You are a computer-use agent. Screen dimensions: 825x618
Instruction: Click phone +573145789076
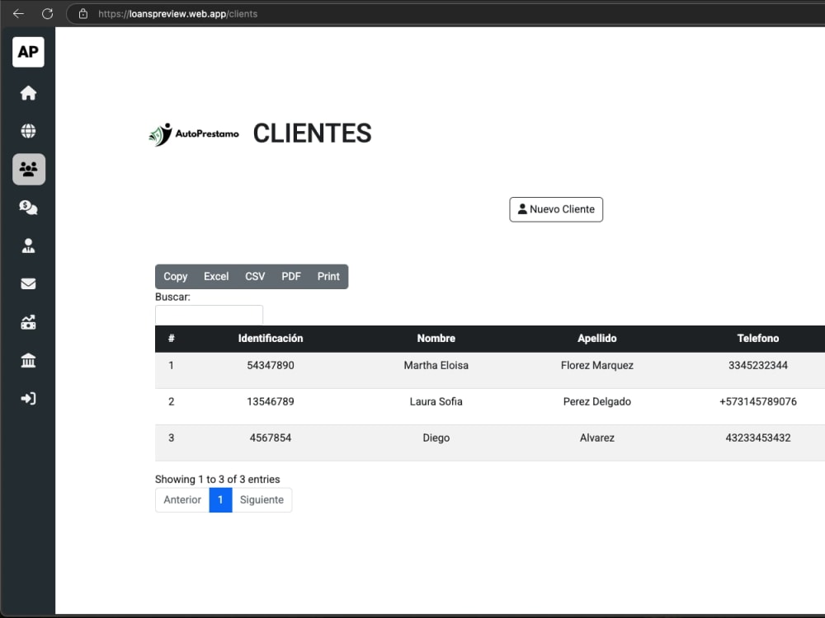point(757,401)
